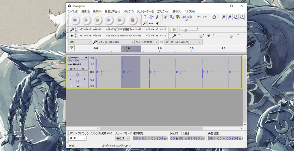Image resolution: width=294 pixels, height=151 pixels.
Task: Select the Zoom magnifier tool
Action: 145,23
